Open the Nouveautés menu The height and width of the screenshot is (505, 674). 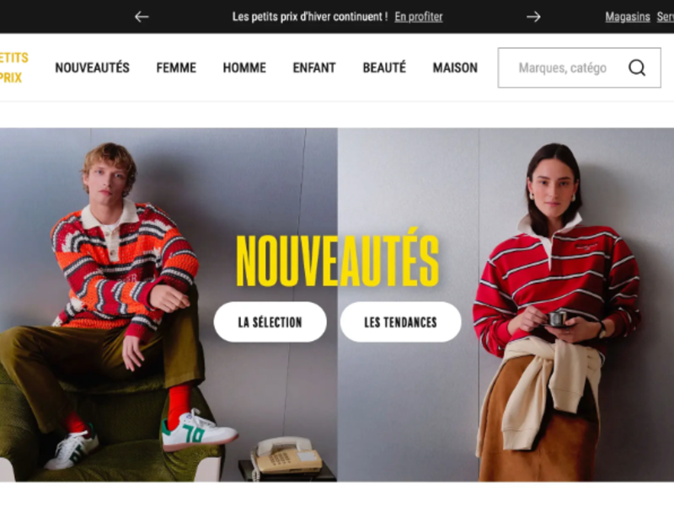[92, 68]
